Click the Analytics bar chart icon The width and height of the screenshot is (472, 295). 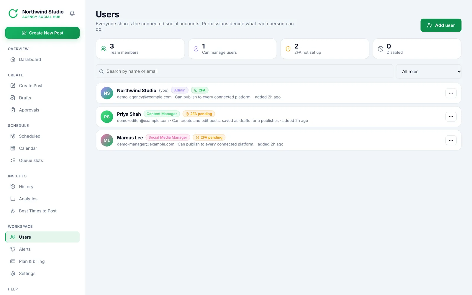pos(13,199)
